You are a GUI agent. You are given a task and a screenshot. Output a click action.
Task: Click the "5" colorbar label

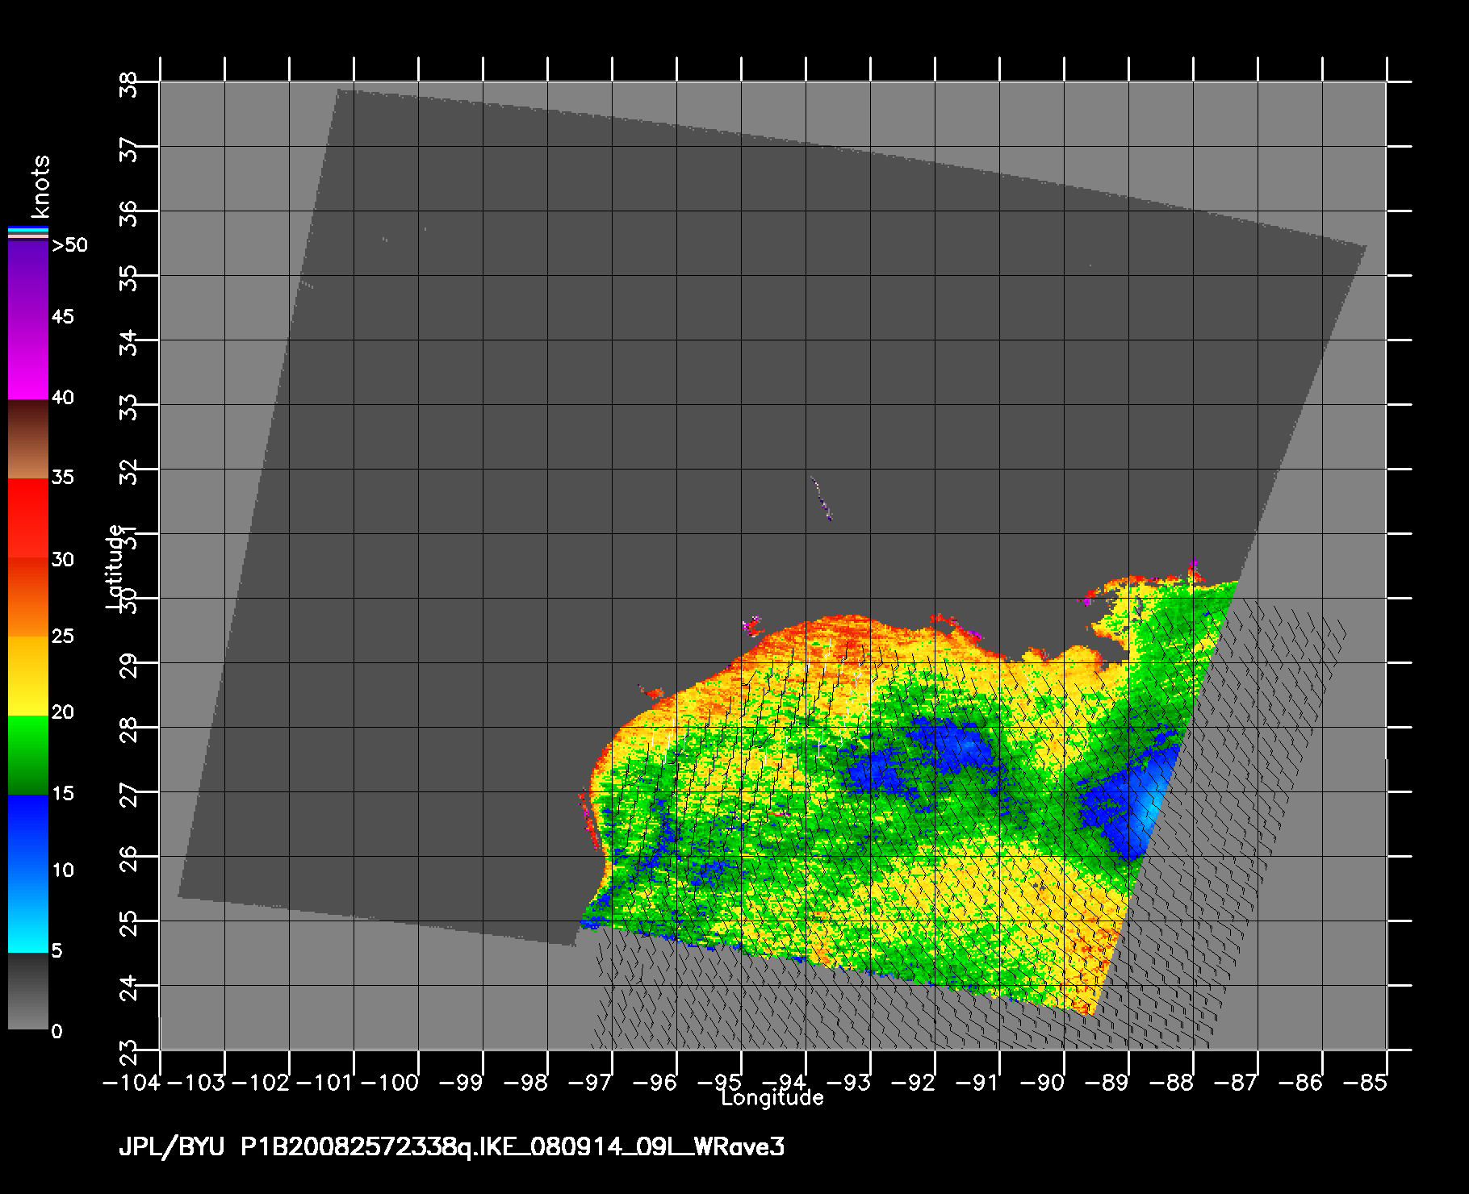click(56, 951)
